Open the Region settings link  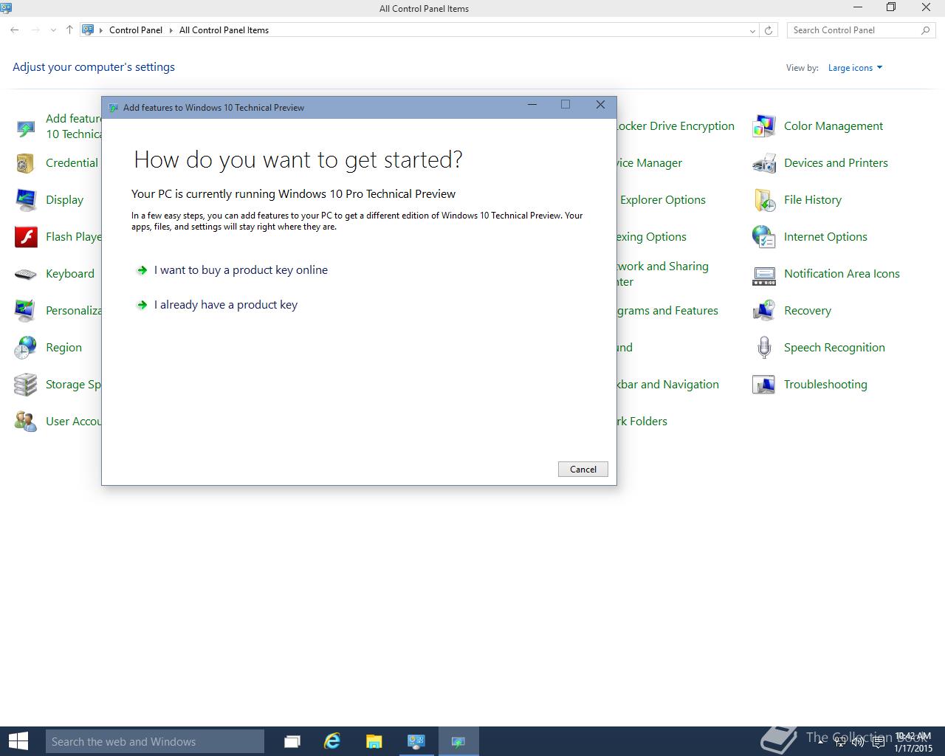63,348
